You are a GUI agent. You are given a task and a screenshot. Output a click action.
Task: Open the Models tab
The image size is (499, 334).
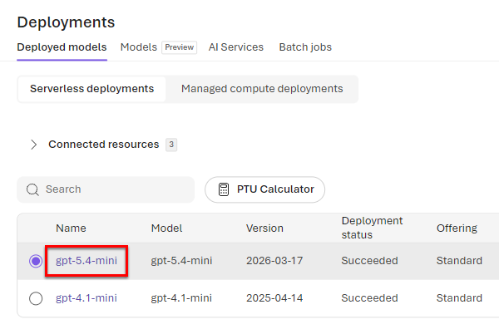click(x=138, y=47)
